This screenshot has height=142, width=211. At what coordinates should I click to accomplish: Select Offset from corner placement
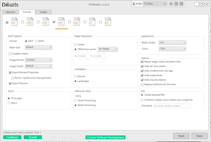76,49
